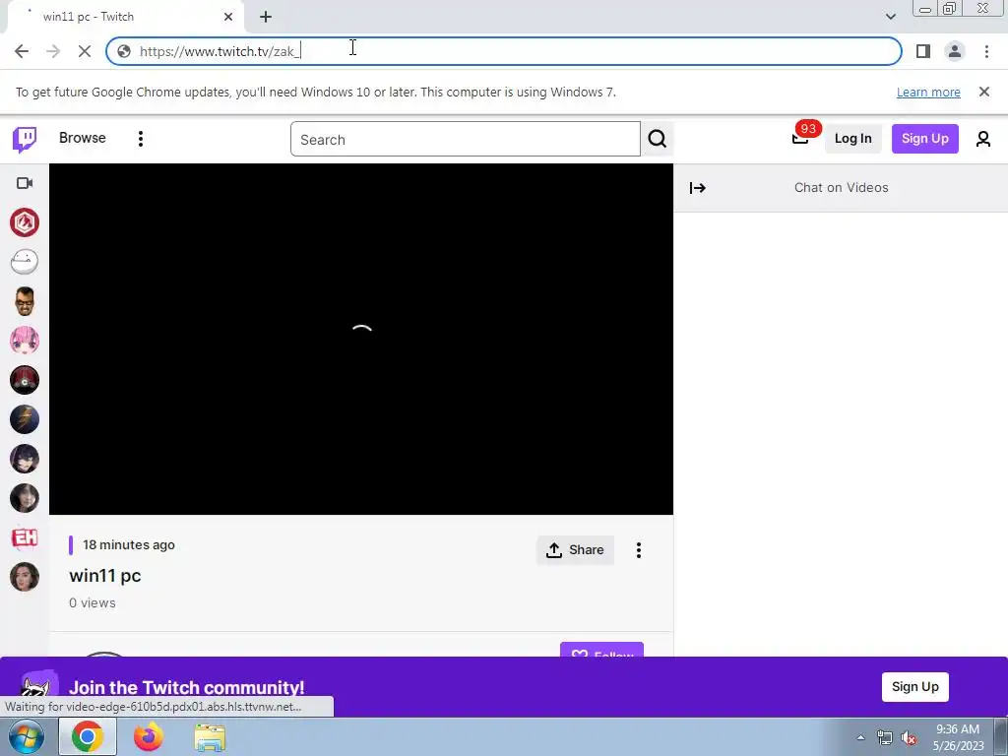Open the brown-haired woman channel avatar
The image size is (1008, 756).
[25, 577]
